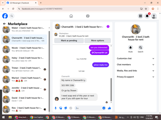Open the emoji picker
Viewport: 161px width, 120px height.
[104, 108]
